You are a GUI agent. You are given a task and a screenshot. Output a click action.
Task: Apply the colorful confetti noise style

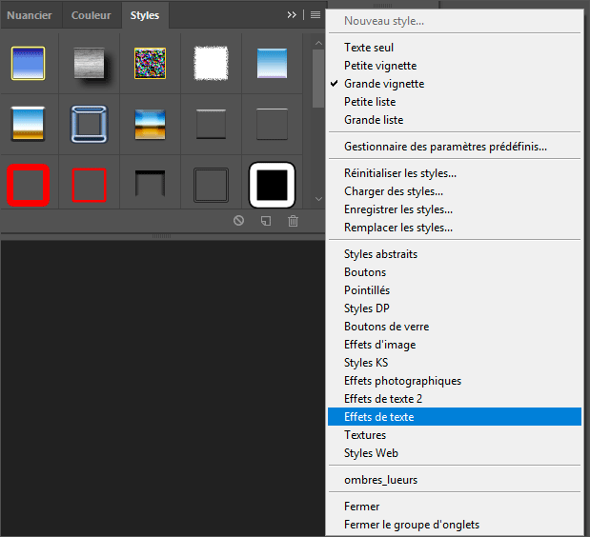(x=150, y=63)
